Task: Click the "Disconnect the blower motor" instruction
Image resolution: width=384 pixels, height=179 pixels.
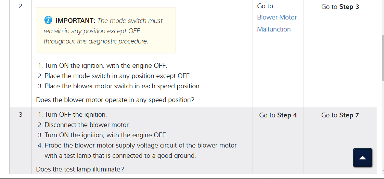Action: (87, 125)
